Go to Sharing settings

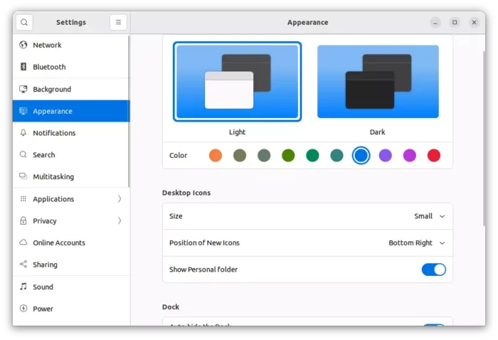tap(71, 265)
